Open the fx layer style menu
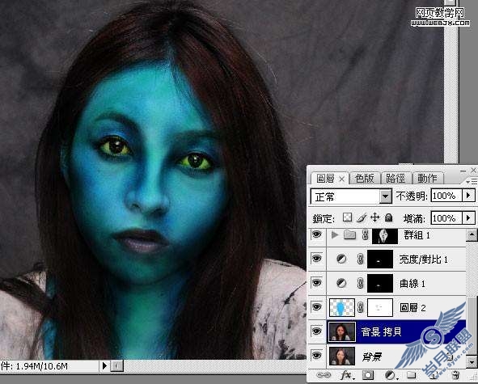 click(x=346, y=375)
